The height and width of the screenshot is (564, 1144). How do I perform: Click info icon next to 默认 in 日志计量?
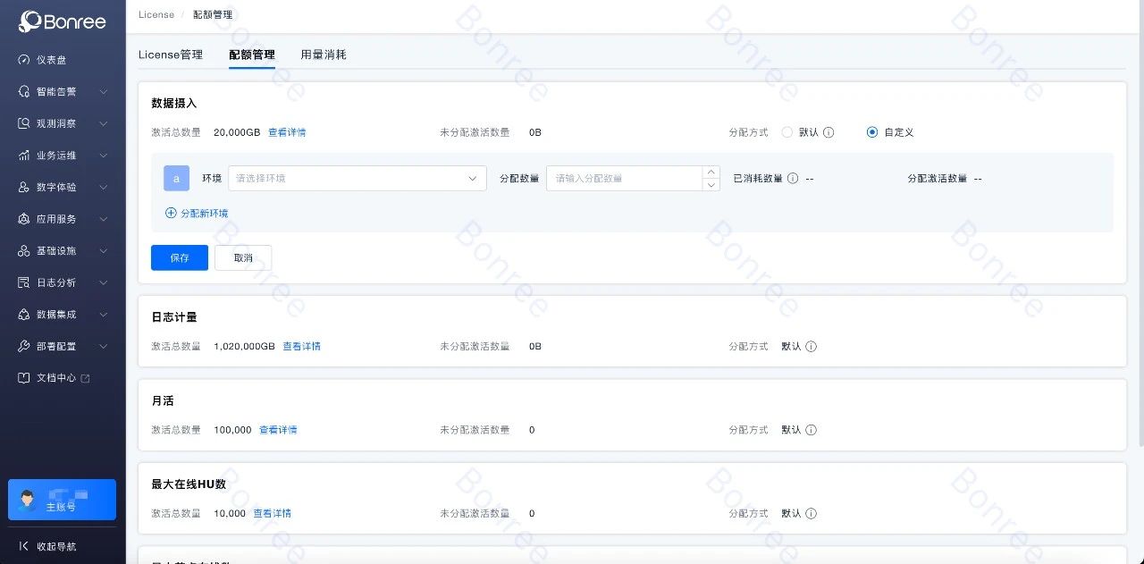[x=811, y=347]
